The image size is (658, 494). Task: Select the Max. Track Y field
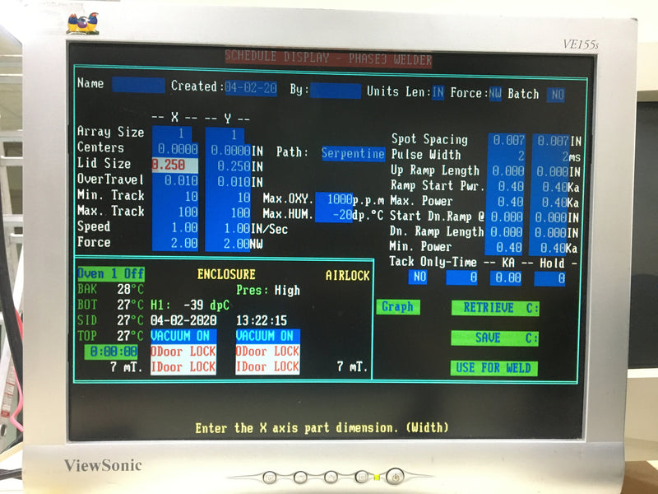coord(229,213)
